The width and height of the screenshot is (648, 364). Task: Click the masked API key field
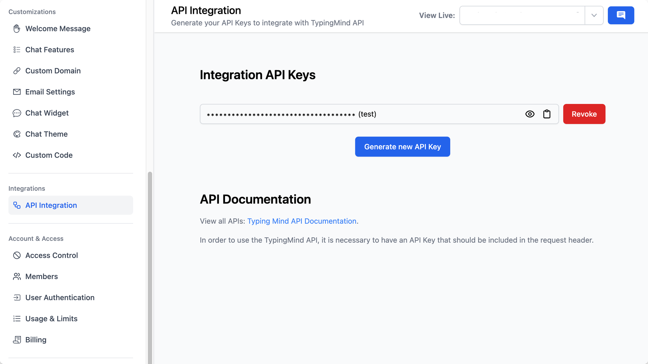[379, 114]
